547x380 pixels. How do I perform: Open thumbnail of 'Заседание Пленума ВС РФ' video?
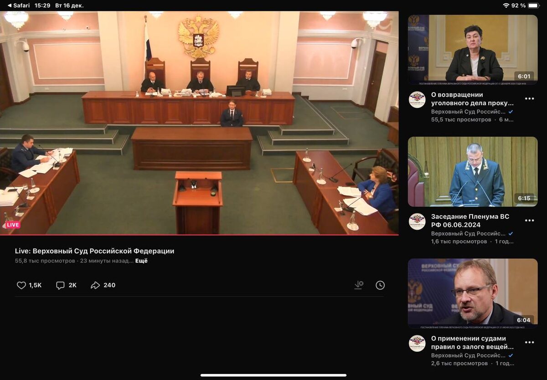tap(473, 172)
